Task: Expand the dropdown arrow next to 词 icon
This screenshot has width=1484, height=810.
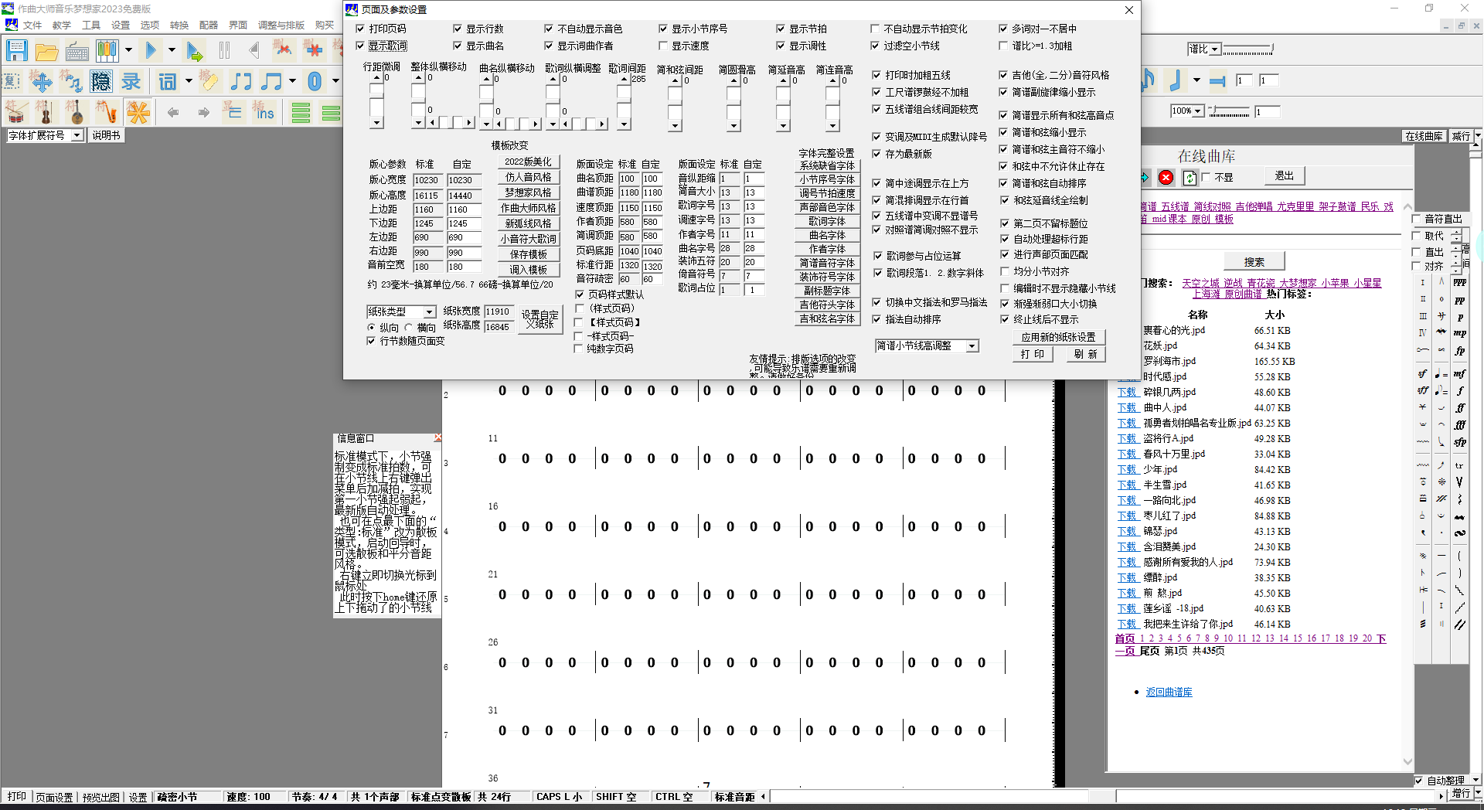Action: 189,81
